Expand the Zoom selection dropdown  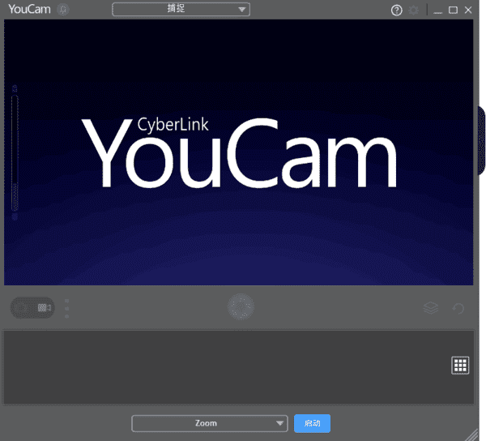point(210,423)
